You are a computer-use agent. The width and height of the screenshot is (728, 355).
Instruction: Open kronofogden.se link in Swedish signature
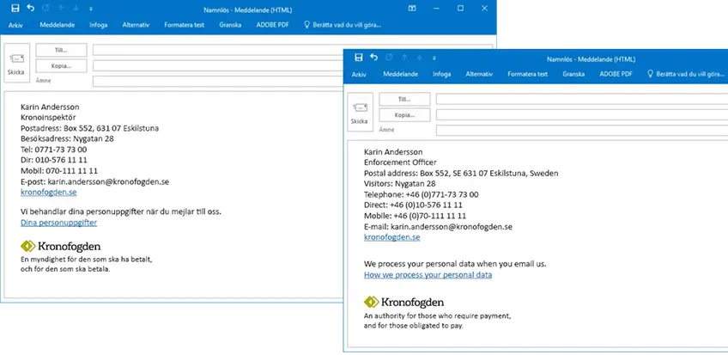49,193
